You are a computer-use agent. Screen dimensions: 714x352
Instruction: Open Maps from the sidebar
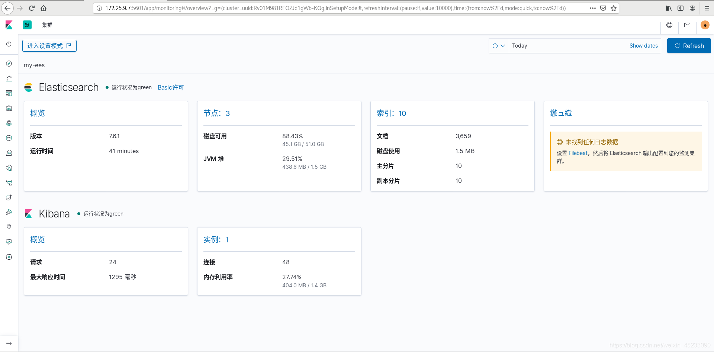click(9, 123)
